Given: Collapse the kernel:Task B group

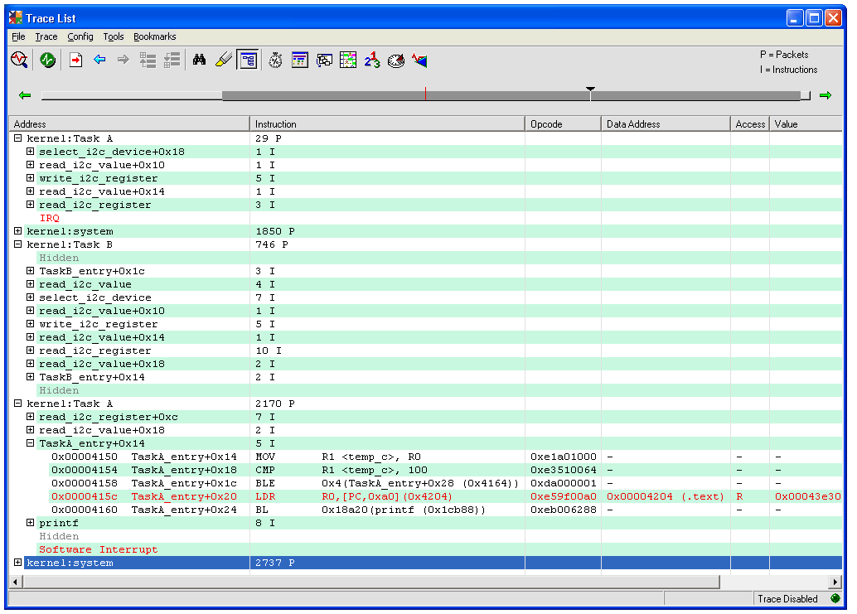Looking at the screenshot, I should [18, 244].
